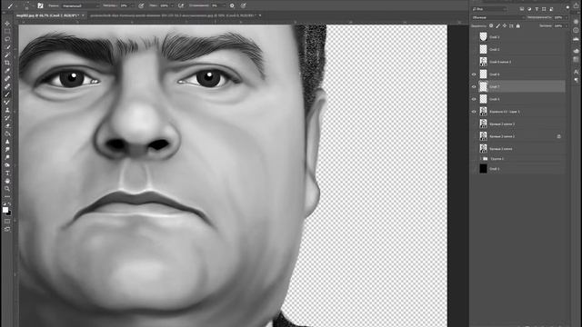The height and width of the screenshot is (327, 582).
Task: Click the brush Flow value field
Action: click(166, 5)
